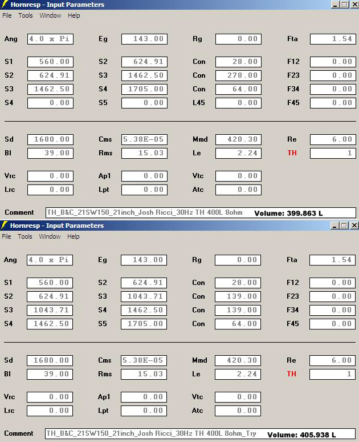Image resolution: width=359 pixels, height=442 pixels.
Task: Click Vtc field in bottom window
Action: pos(238,397)
